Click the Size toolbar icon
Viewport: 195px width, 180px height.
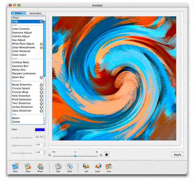coord(109,167)
